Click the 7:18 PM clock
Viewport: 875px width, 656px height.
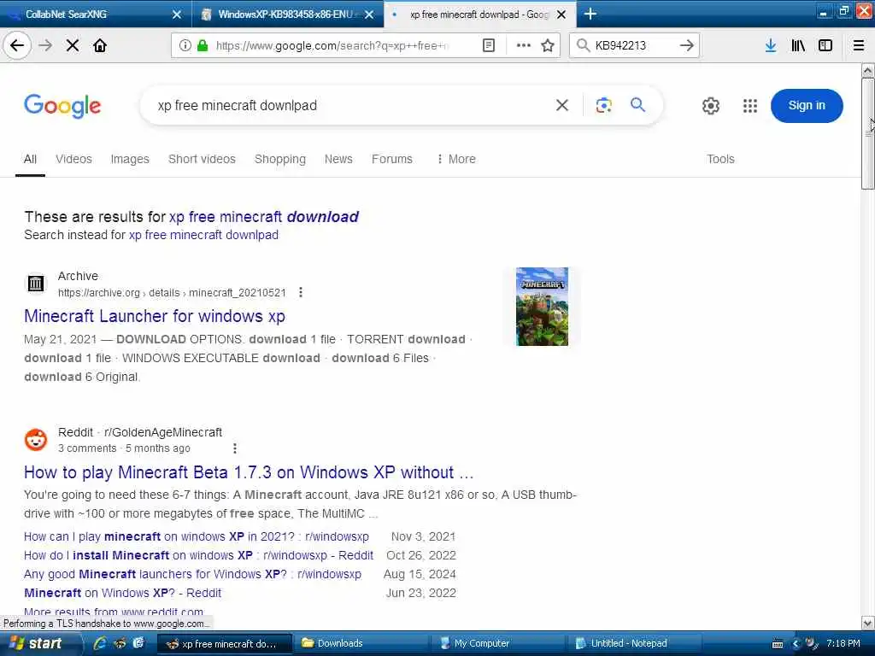pyautogui.click(x=843, y=643)
